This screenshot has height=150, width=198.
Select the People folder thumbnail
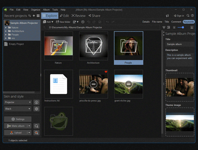(x=129, y=46)
